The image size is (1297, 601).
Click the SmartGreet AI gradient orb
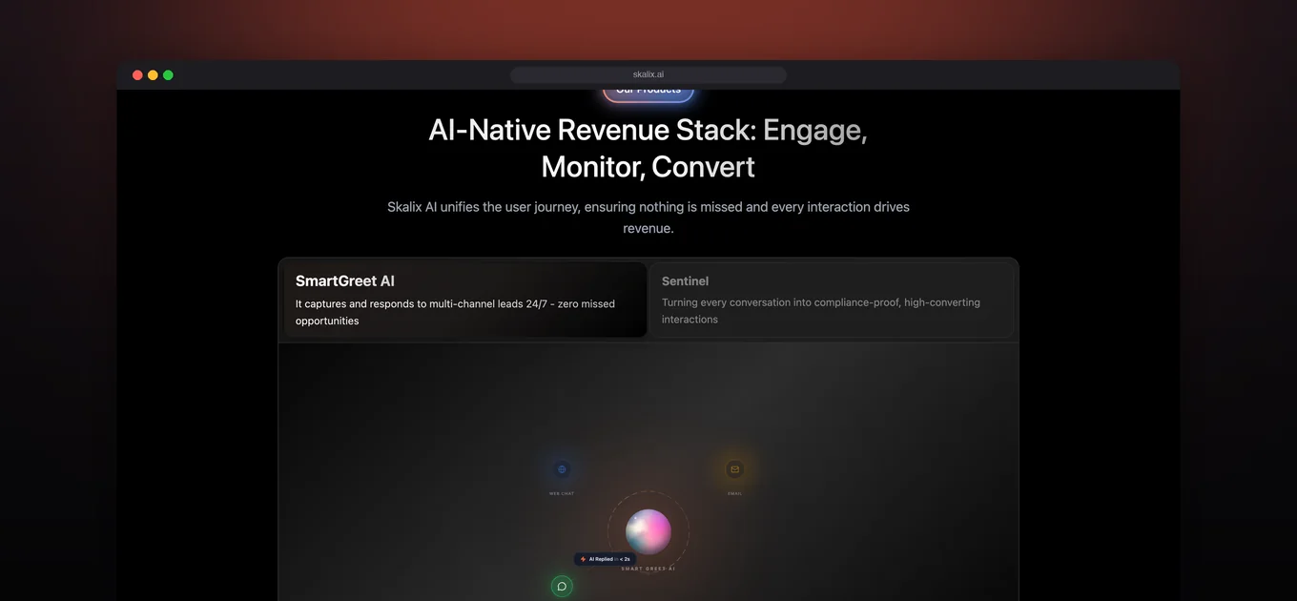point(648,531)
